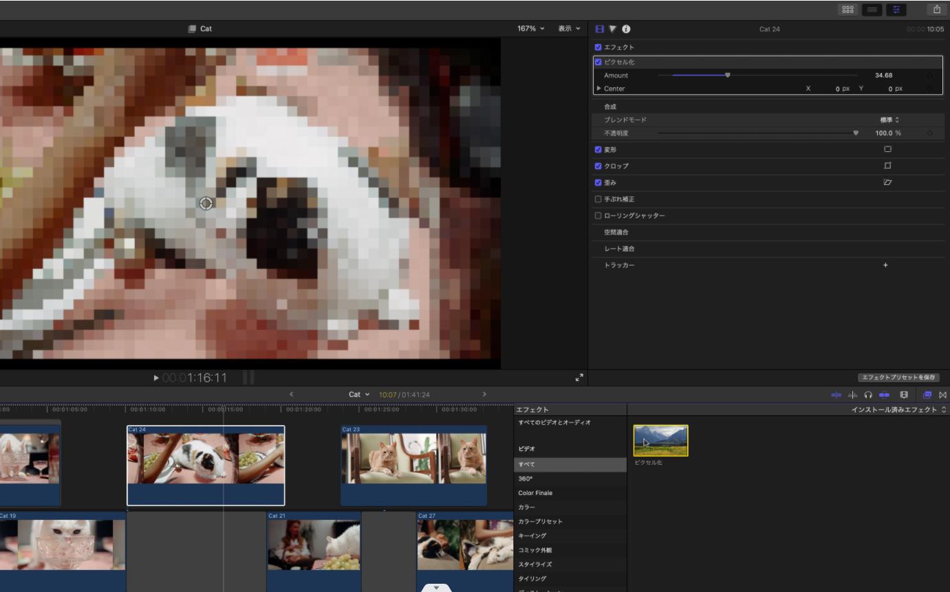Open the Share export icon
Screen dimensions: 950x592
936,10
